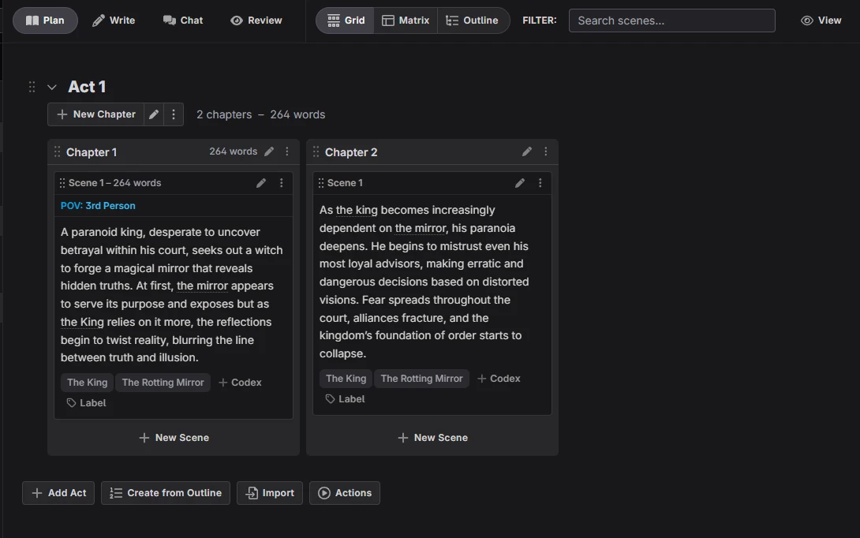Switch to Grid view mode

(346, 21)
